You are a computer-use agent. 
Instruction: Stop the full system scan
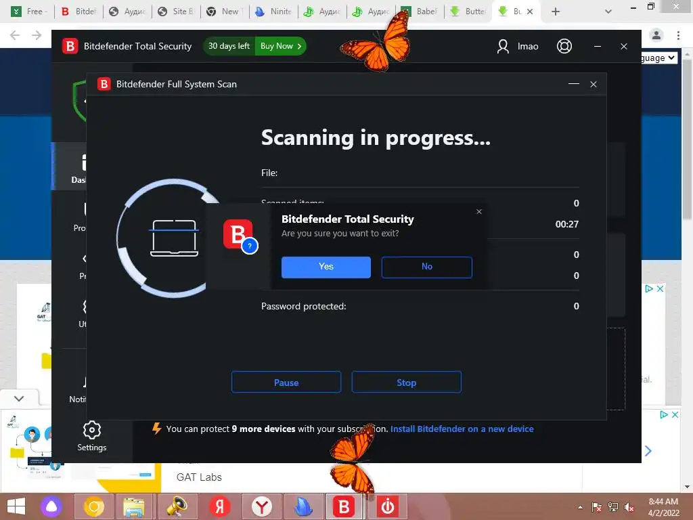click(406, 382)
